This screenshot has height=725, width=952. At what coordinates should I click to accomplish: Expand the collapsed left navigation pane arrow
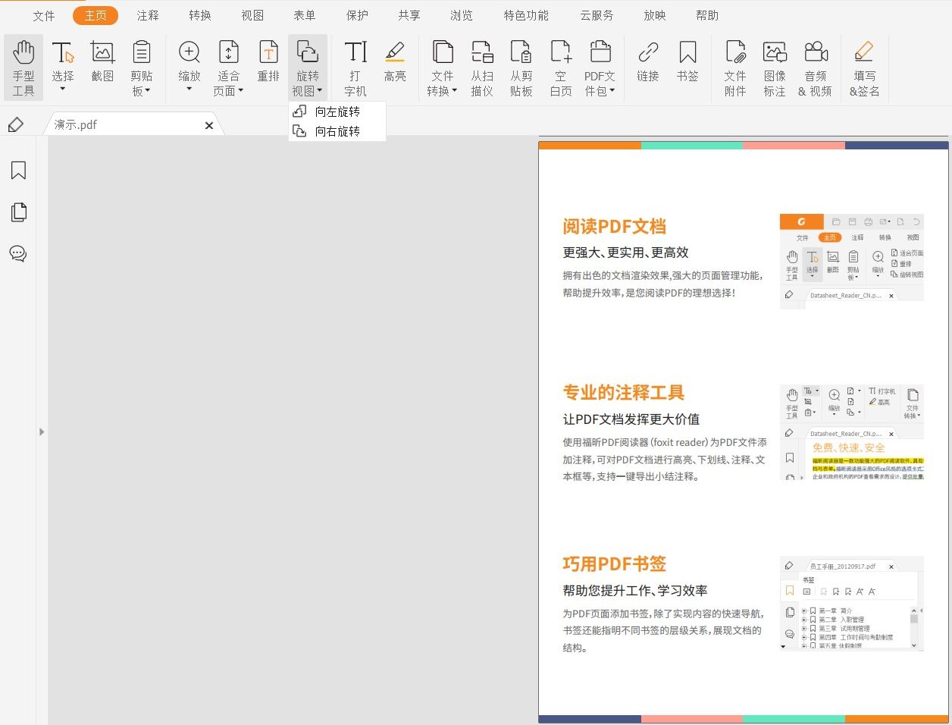coord(42,432)
